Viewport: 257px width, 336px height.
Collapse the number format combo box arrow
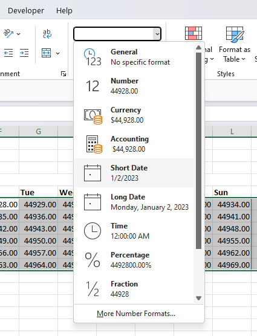(157, 34)
